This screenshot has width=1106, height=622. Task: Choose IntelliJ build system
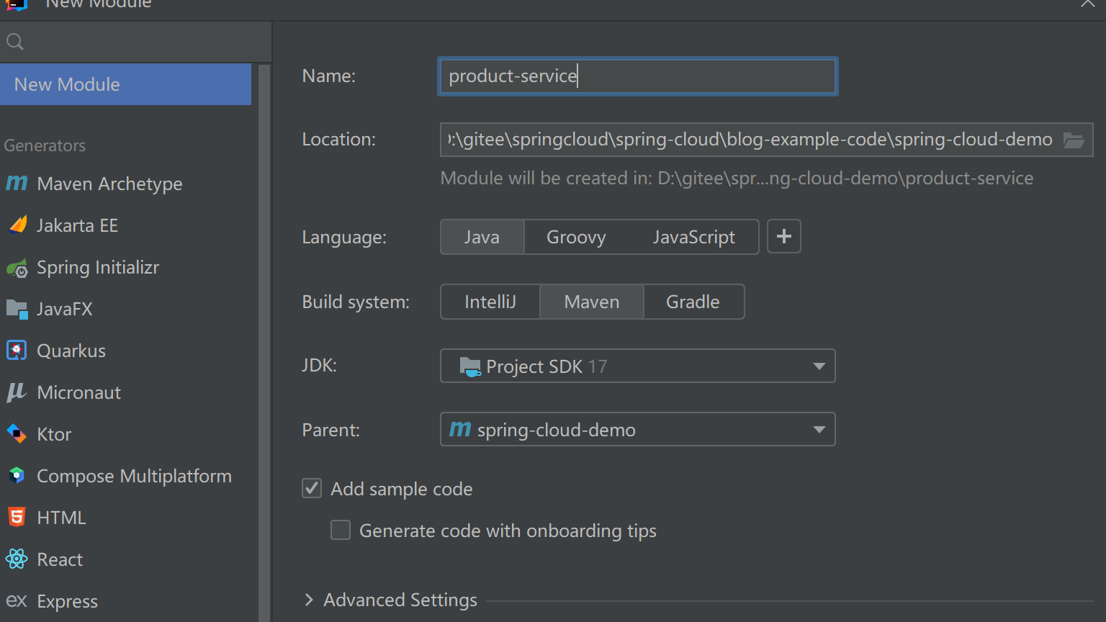point(490,302)
